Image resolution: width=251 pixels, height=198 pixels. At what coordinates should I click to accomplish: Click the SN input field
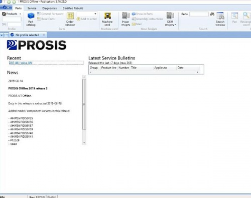pyautogui.click(x=14, y=25)
